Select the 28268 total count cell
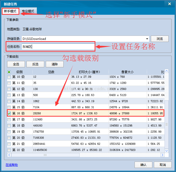176x172 pixels. (x=51, y=113)
